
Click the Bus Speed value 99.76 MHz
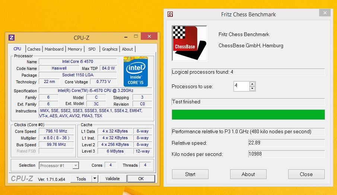point(56,144)
